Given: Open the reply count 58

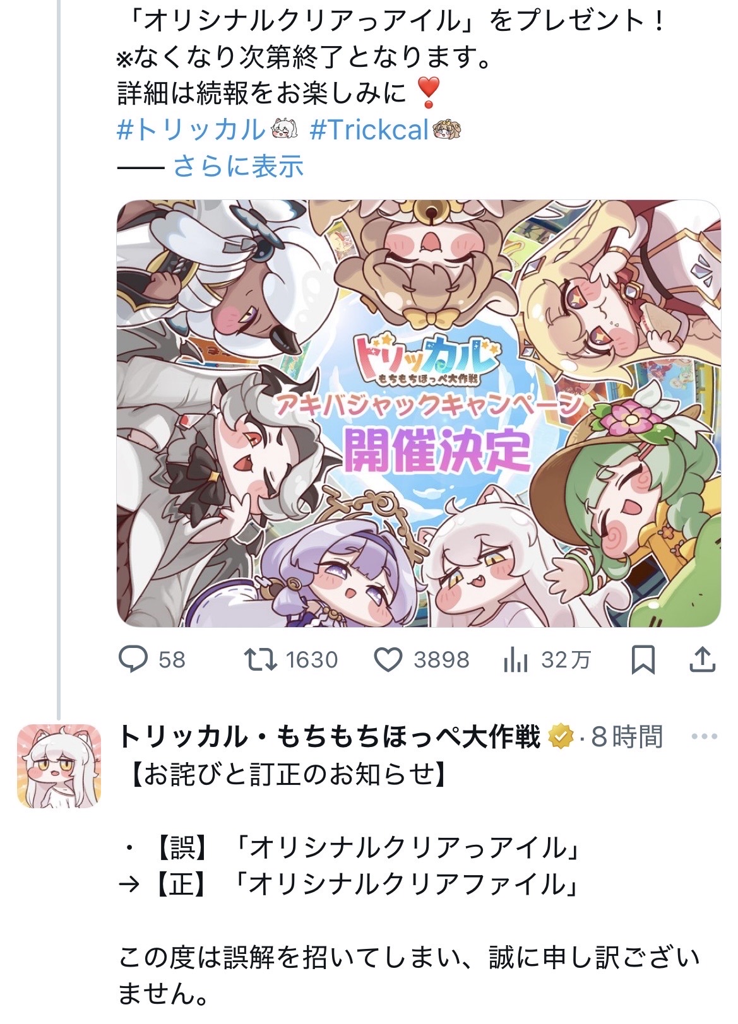Looking at the screenshot, I should point(172,661).
